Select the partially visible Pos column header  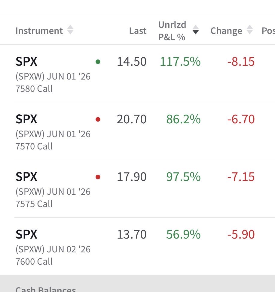click(268, 31)
